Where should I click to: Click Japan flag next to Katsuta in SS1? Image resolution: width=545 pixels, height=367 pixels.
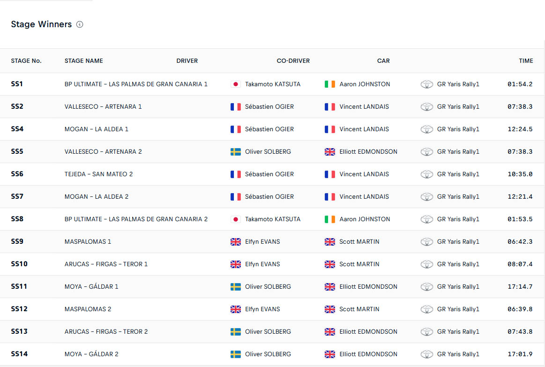click(x=236, y=84)
